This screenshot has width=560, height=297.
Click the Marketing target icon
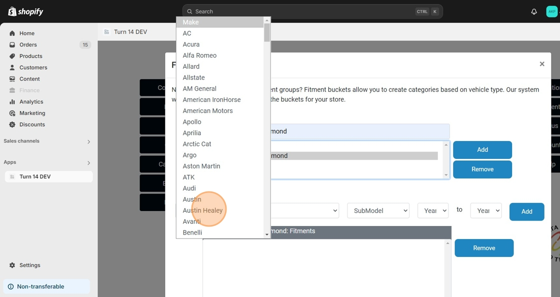pos(12,113)
